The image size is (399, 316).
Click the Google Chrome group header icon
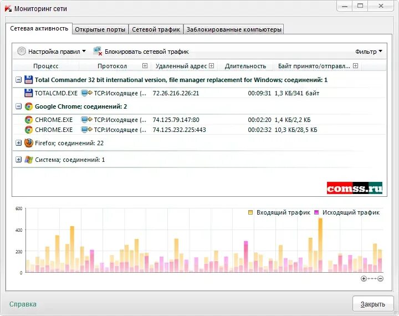tap(29, 106)
